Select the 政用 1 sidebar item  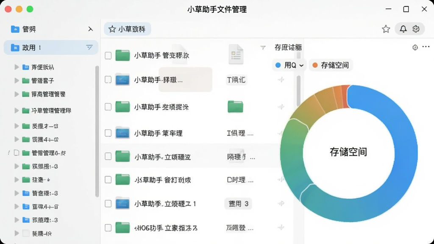(x=51, y=47)
